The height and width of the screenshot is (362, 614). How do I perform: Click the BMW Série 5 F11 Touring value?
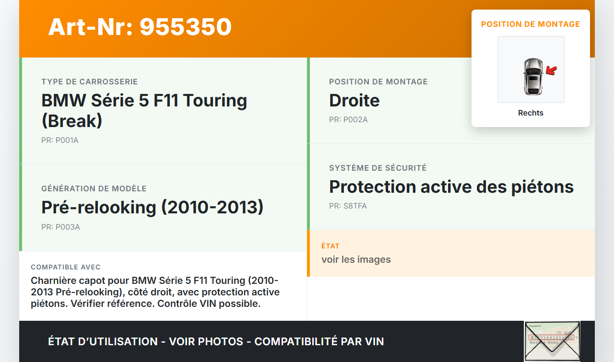pos(144,110)
